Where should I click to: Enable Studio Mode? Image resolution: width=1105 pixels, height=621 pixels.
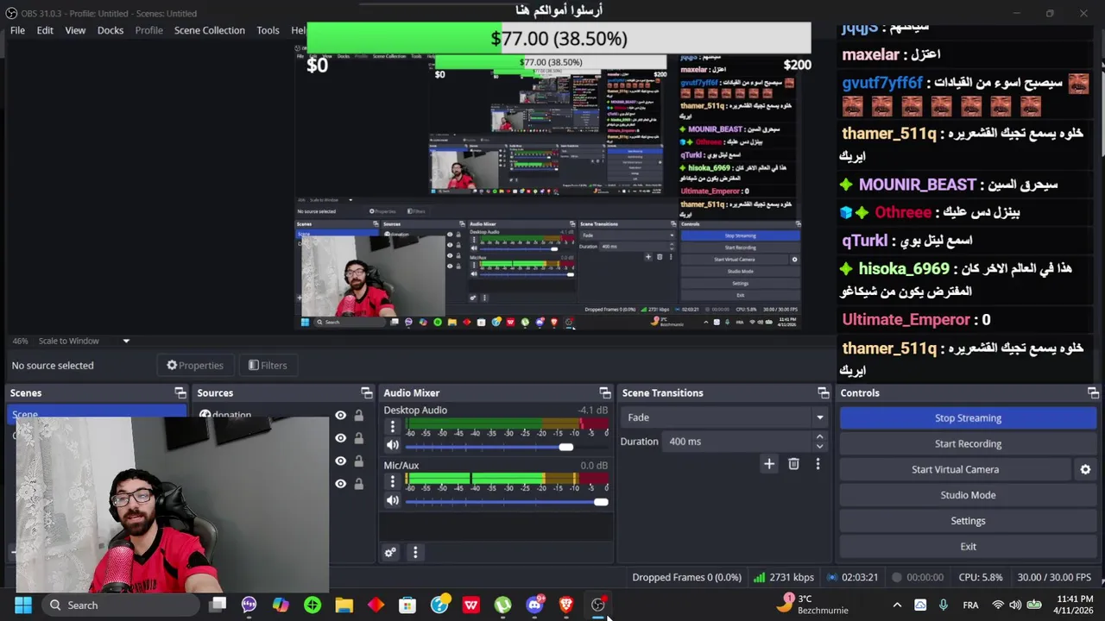coord(968,495)
